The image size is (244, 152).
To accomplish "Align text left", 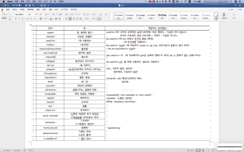I will [67, 19].
